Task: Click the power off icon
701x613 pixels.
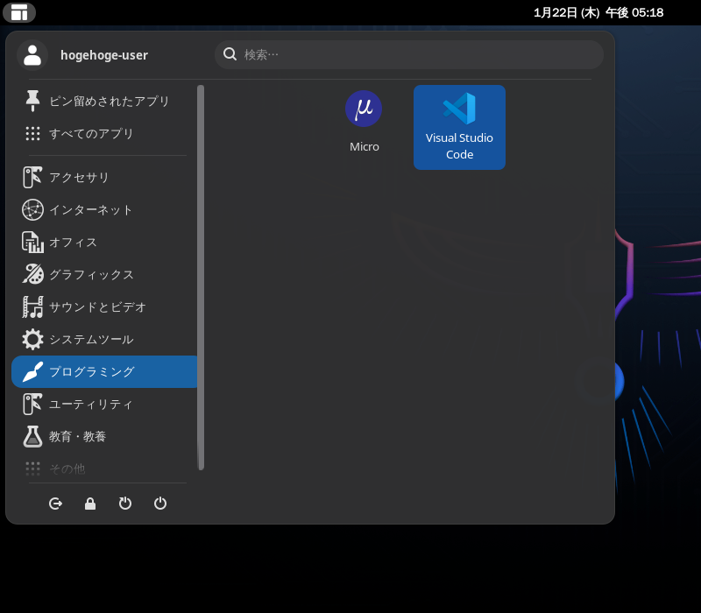Action: coord(160,504)
